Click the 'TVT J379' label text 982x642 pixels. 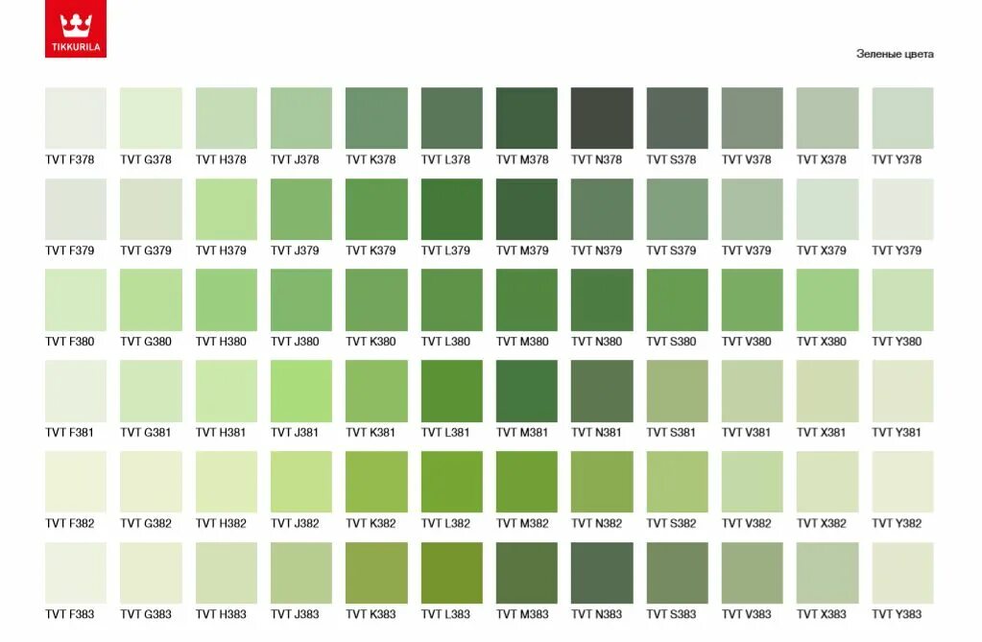pyautogui.click(x=295, y=250)
